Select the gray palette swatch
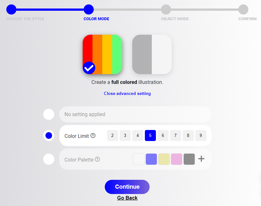 tap(189, 159)
